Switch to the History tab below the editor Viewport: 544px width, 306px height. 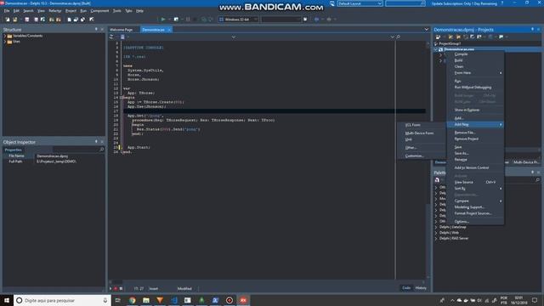(421, 288)
